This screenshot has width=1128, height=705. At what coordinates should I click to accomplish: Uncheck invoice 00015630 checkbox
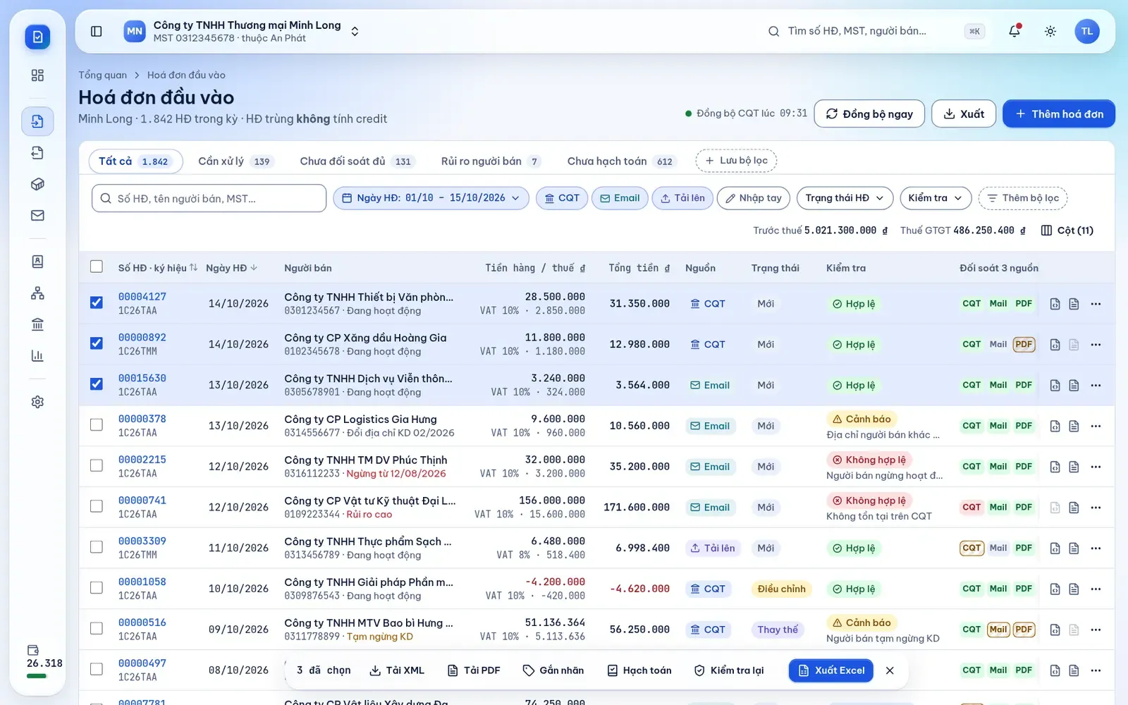coord(97,384)
